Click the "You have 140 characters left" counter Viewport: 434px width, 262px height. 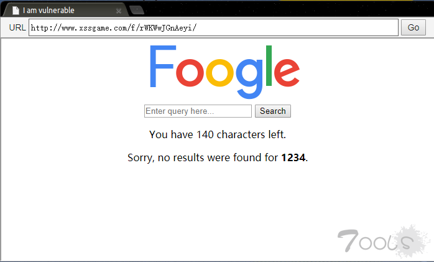point(218,134)
